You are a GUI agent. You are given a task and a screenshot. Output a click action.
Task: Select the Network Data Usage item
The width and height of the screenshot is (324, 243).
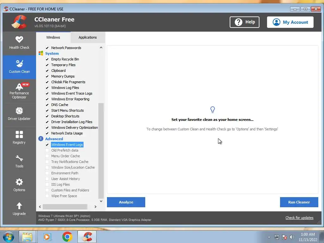pos(67,133)
